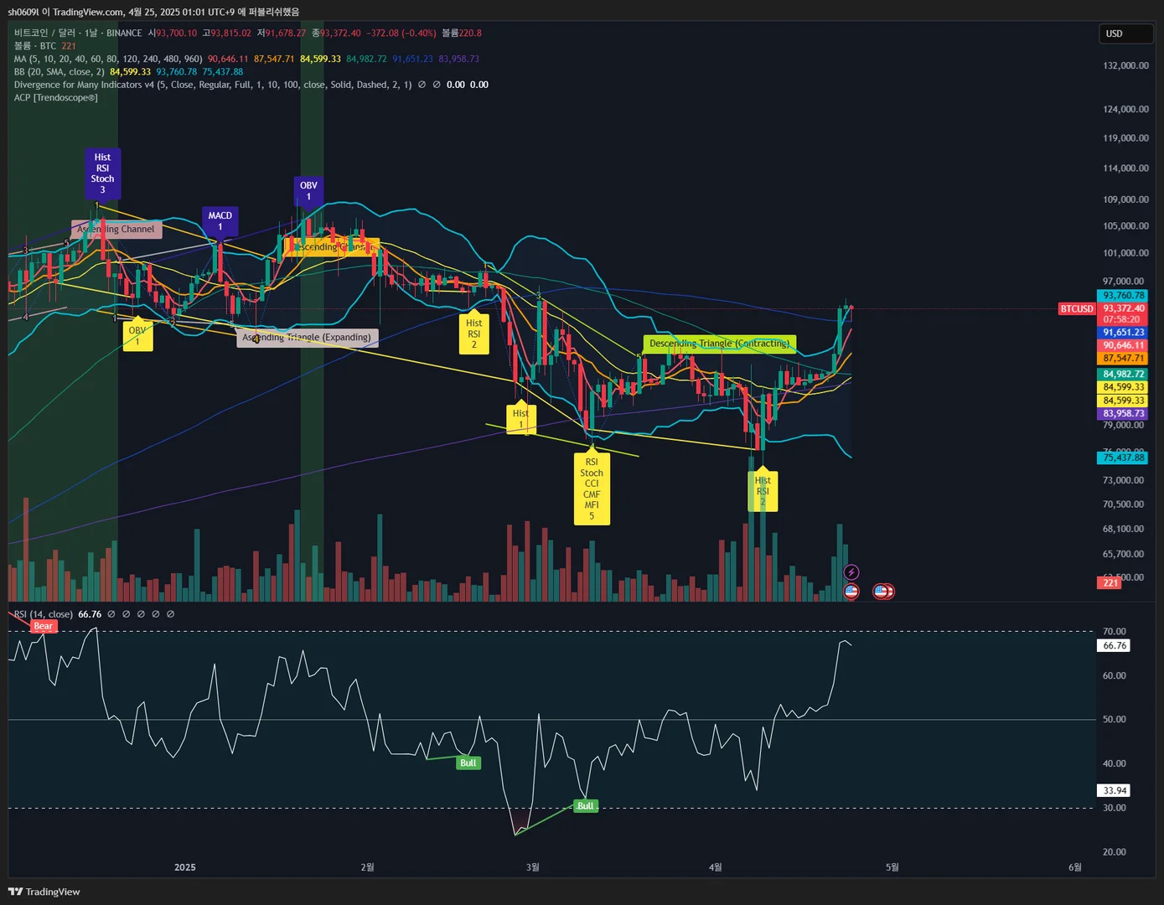
Task: Click the BTCUSD price label
Action: 1077,309
